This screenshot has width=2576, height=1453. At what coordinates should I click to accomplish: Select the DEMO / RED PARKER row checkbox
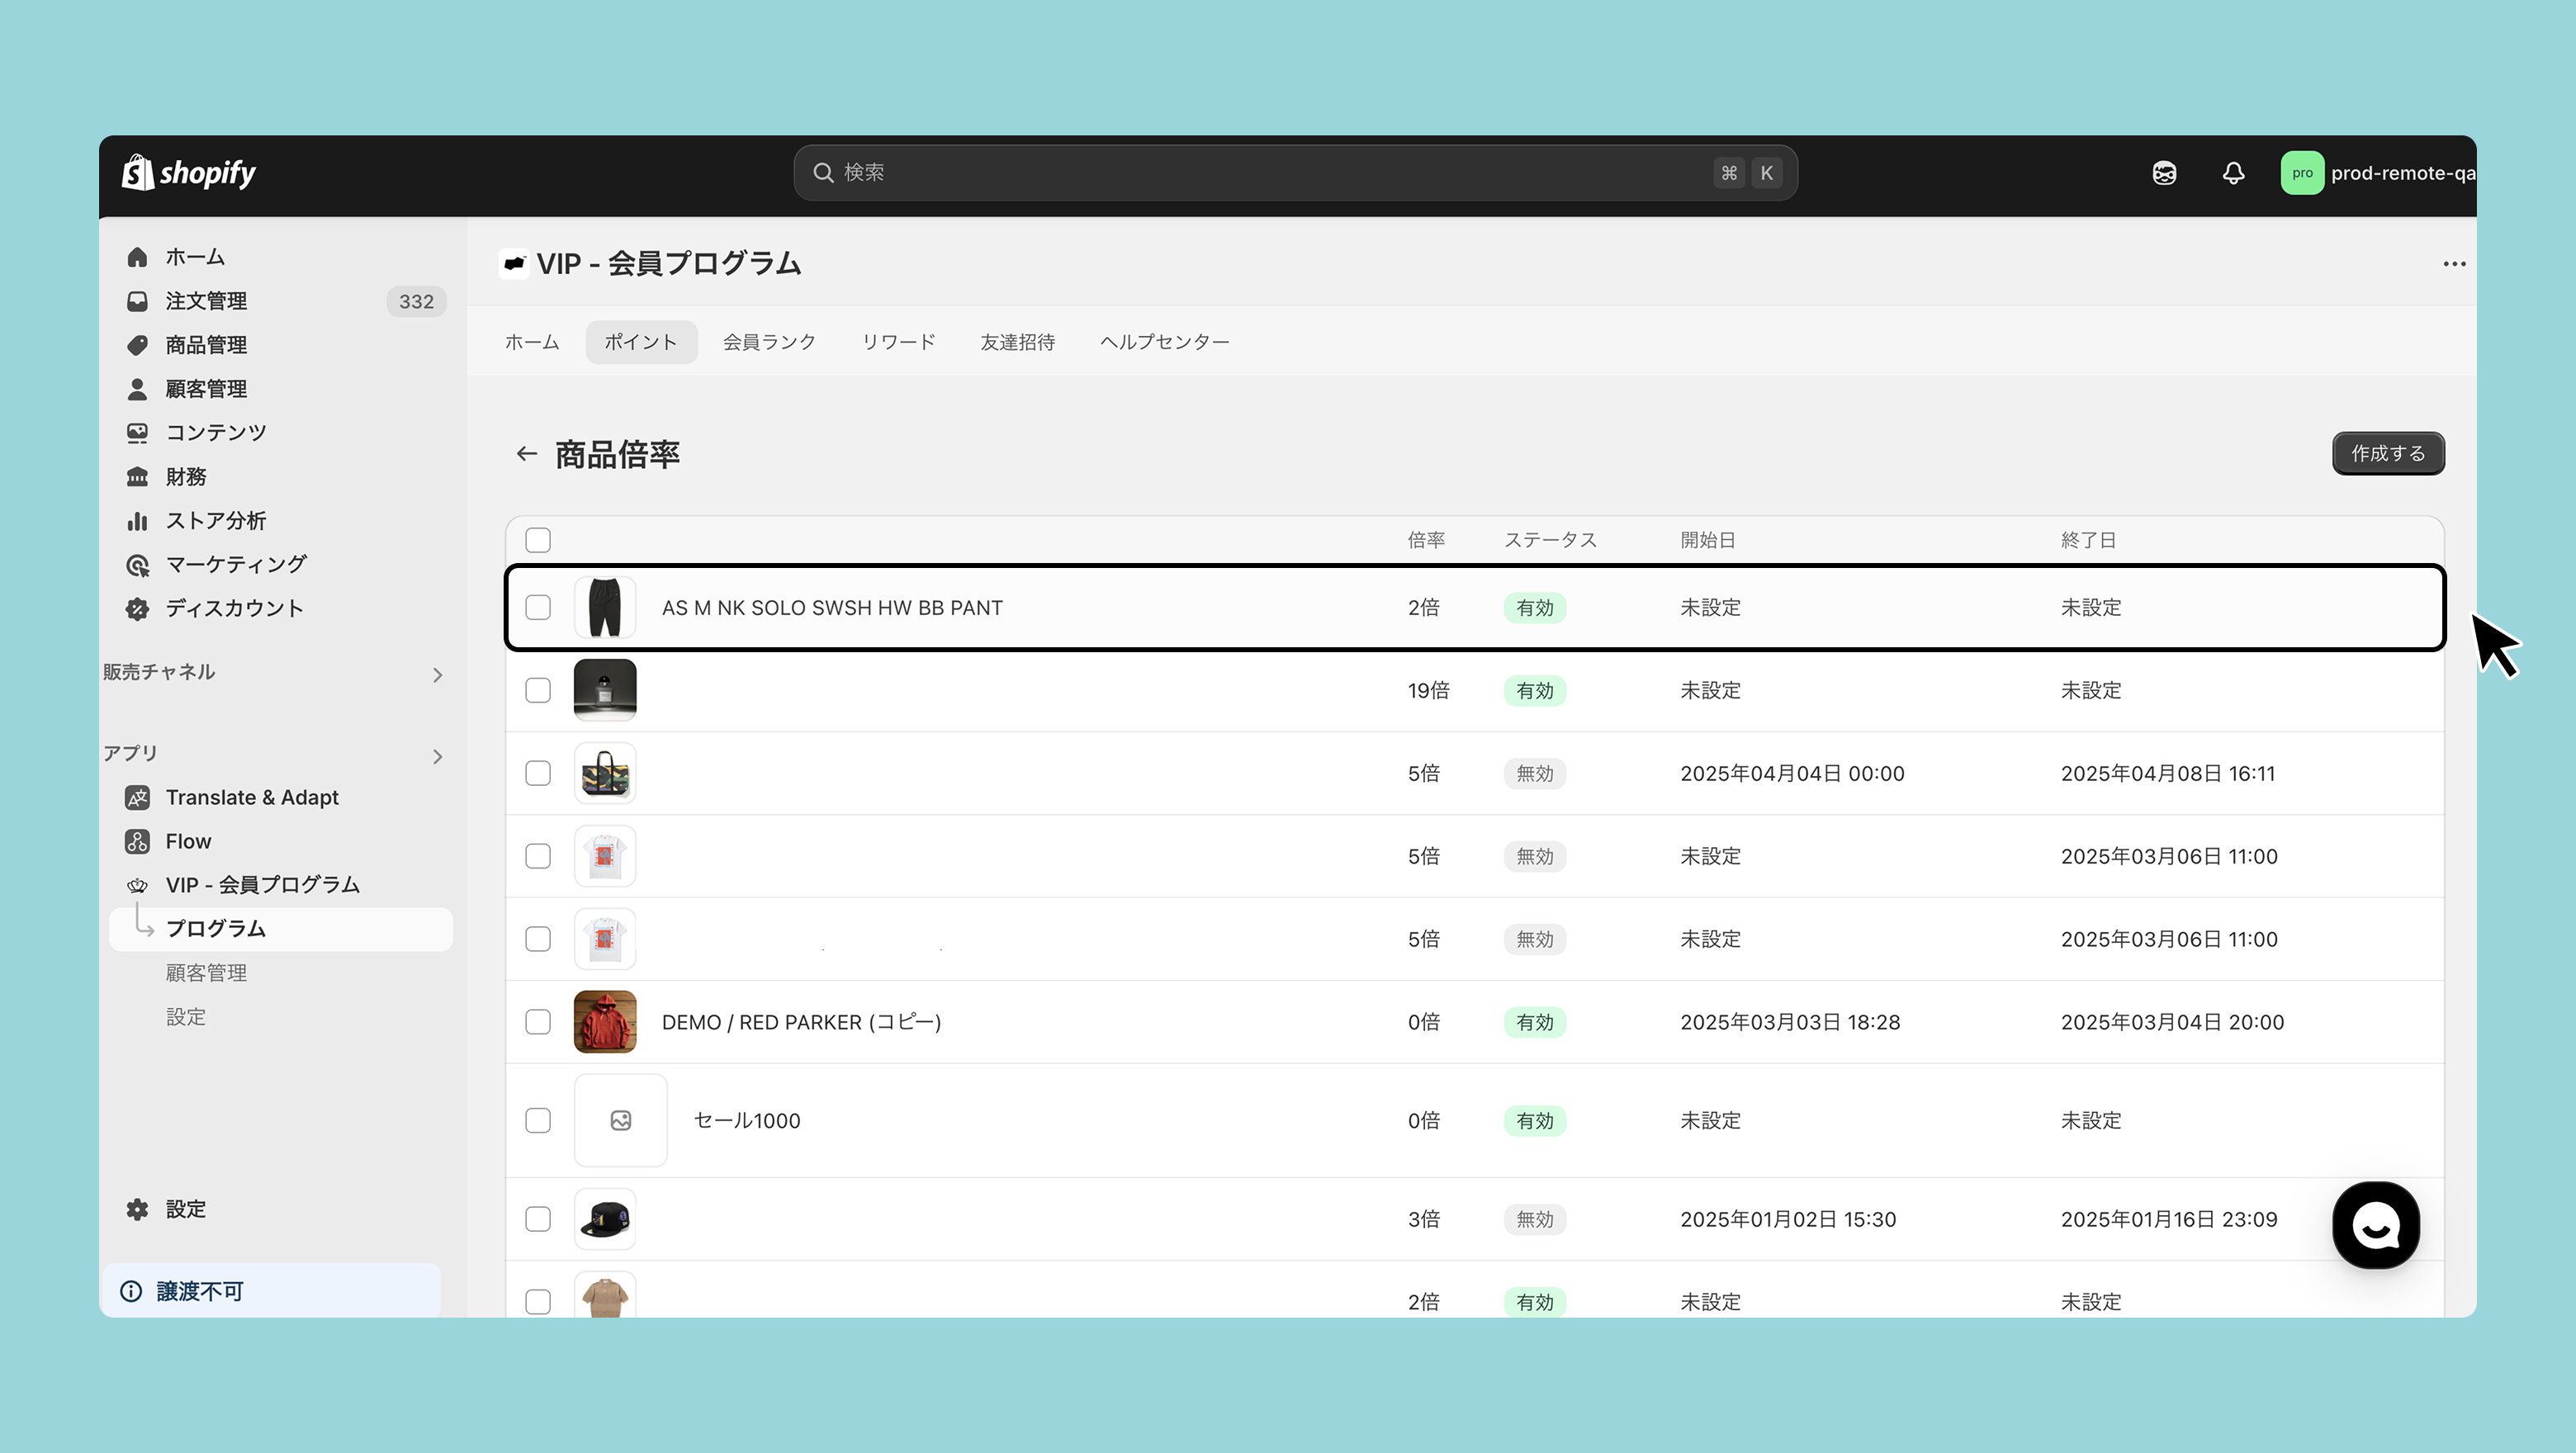tap(538, 1022)
